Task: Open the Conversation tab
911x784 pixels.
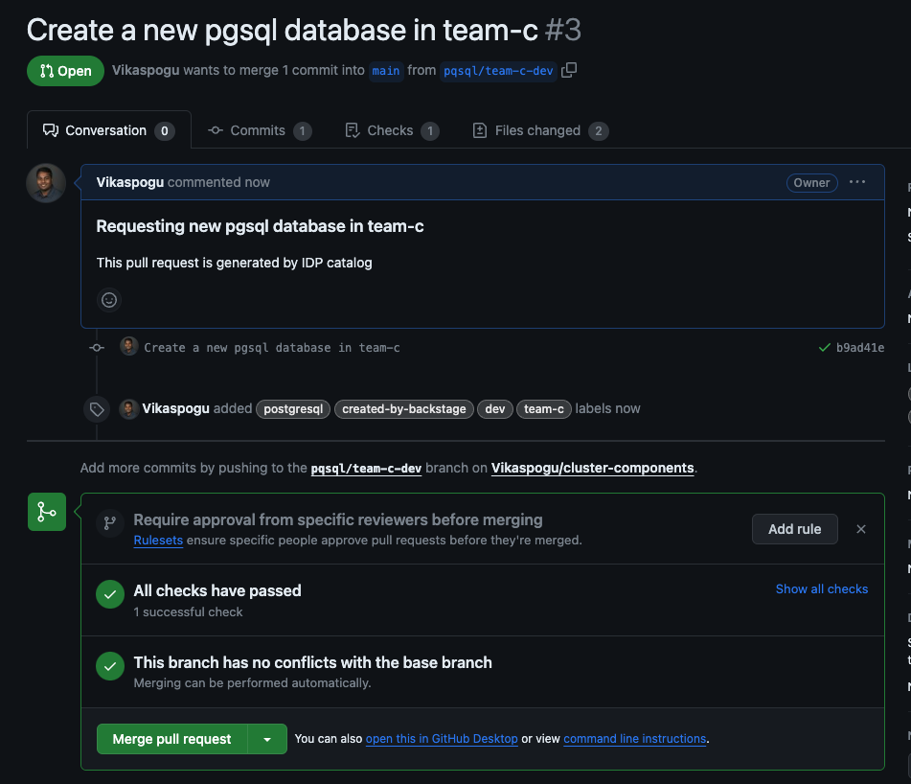Action: tap(108, 130)
